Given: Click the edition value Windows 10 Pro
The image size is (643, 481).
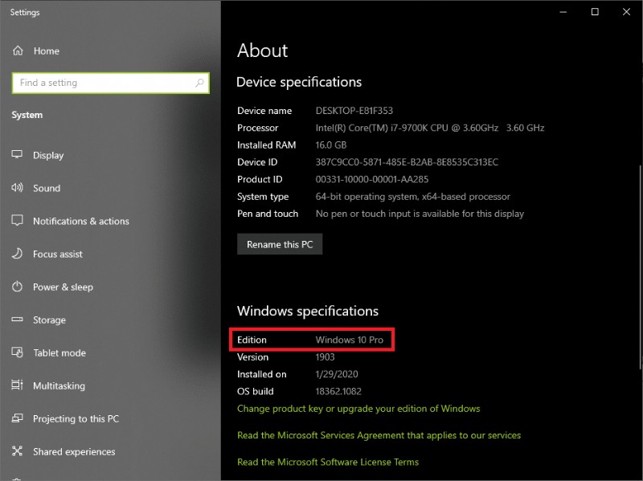Looking at the screenshot, I should [x=350, y=340].
